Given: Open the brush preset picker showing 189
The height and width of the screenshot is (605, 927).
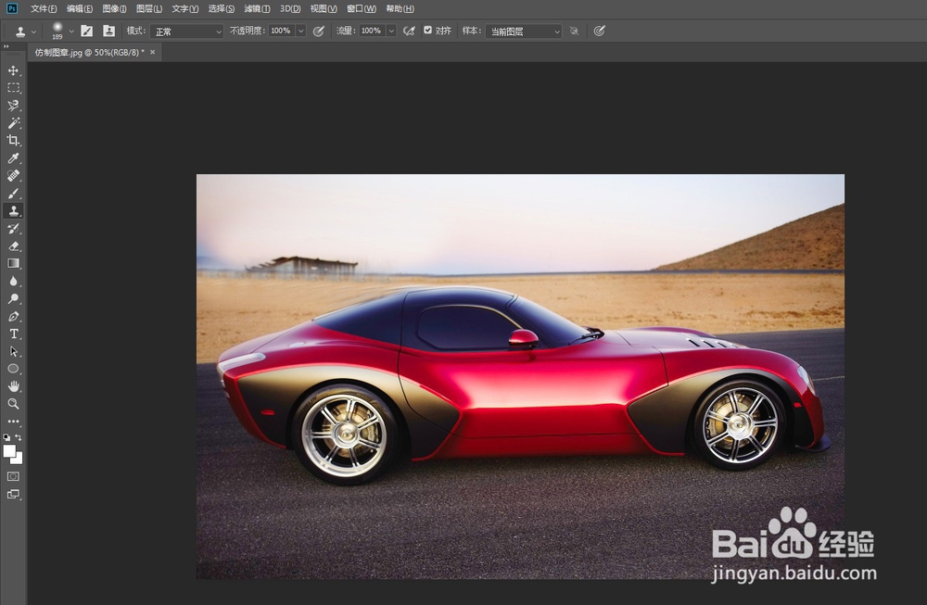Looking at the screenshot, I should tap(62, 32).
